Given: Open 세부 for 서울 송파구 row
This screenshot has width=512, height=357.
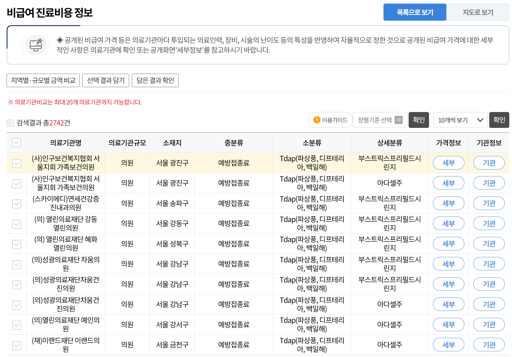Looking at the screenshot, I should pyautogui.click(x=448, y=203).
